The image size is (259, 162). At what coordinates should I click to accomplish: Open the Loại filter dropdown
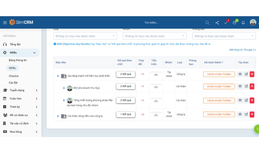(85, 36)
